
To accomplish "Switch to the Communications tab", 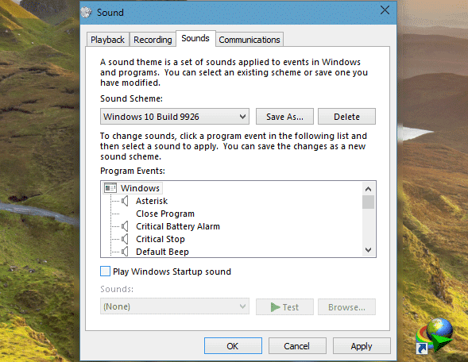I will coord(249,40).
